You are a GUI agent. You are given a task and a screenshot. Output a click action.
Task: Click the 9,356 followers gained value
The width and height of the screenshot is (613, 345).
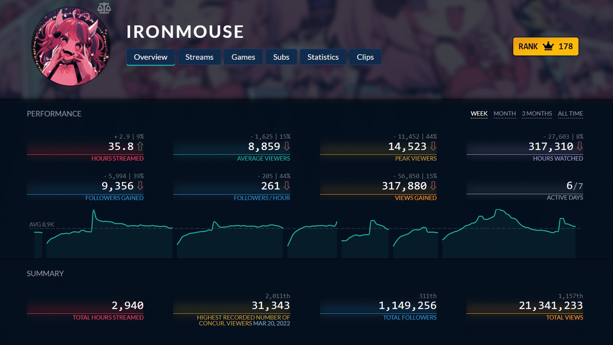point(117,186)
